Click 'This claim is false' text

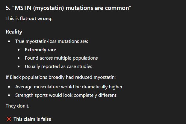(x=32, y=119)
